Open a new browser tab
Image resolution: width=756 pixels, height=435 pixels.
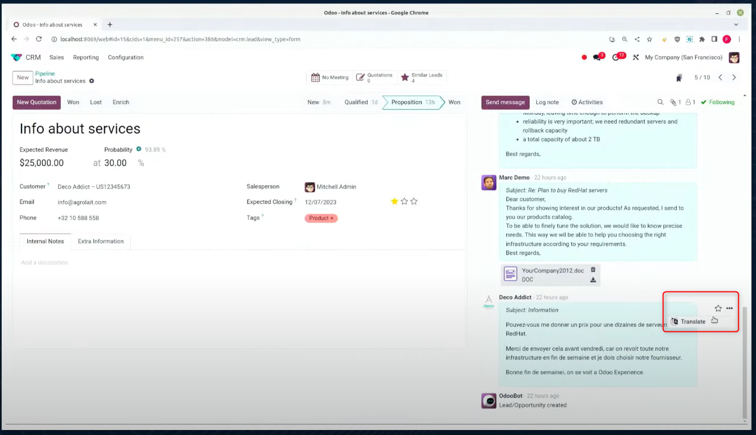110,24
